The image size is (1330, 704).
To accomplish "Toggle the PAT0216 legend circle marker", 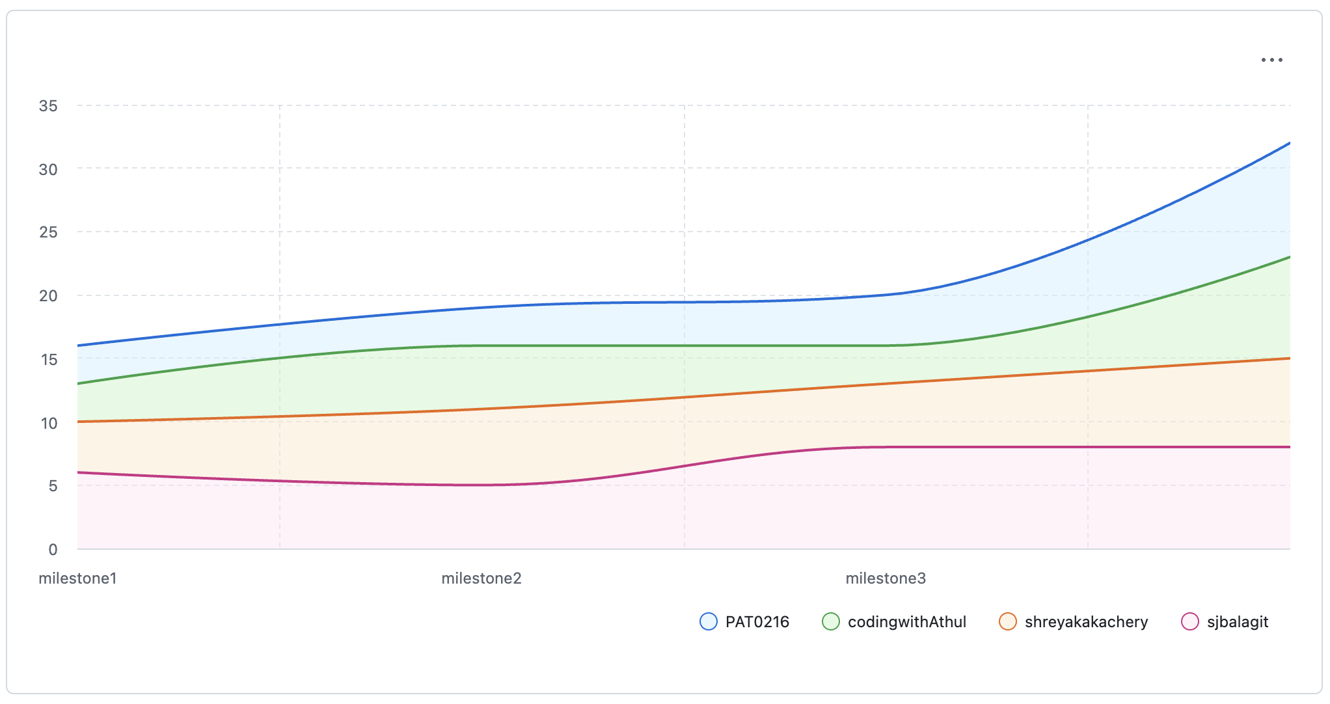I will click(708, 621).
